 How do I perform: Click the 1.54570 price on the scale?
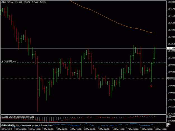171,9
